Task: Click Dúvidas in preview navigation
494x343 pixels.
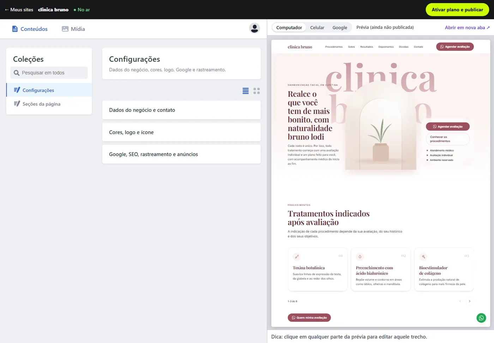Action: click(x=404, y=47)
